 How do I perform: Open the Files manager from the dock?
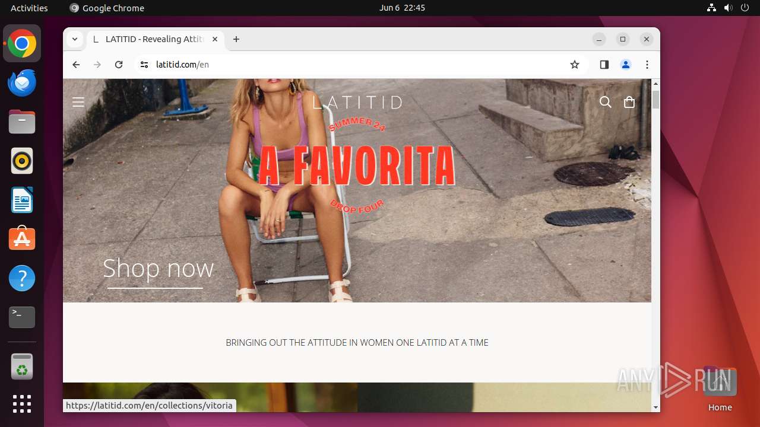[22, 122]
